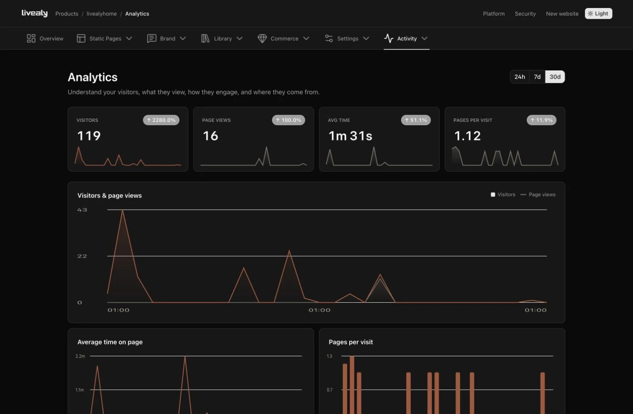Click the 1.3 axis label
Viewport: 633px width, 414px height.
click(x=330, y=356)
